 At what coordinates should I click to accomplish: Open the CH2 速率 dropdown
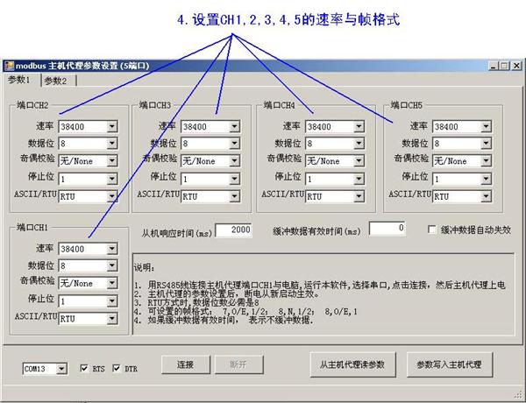pos(88,127)
